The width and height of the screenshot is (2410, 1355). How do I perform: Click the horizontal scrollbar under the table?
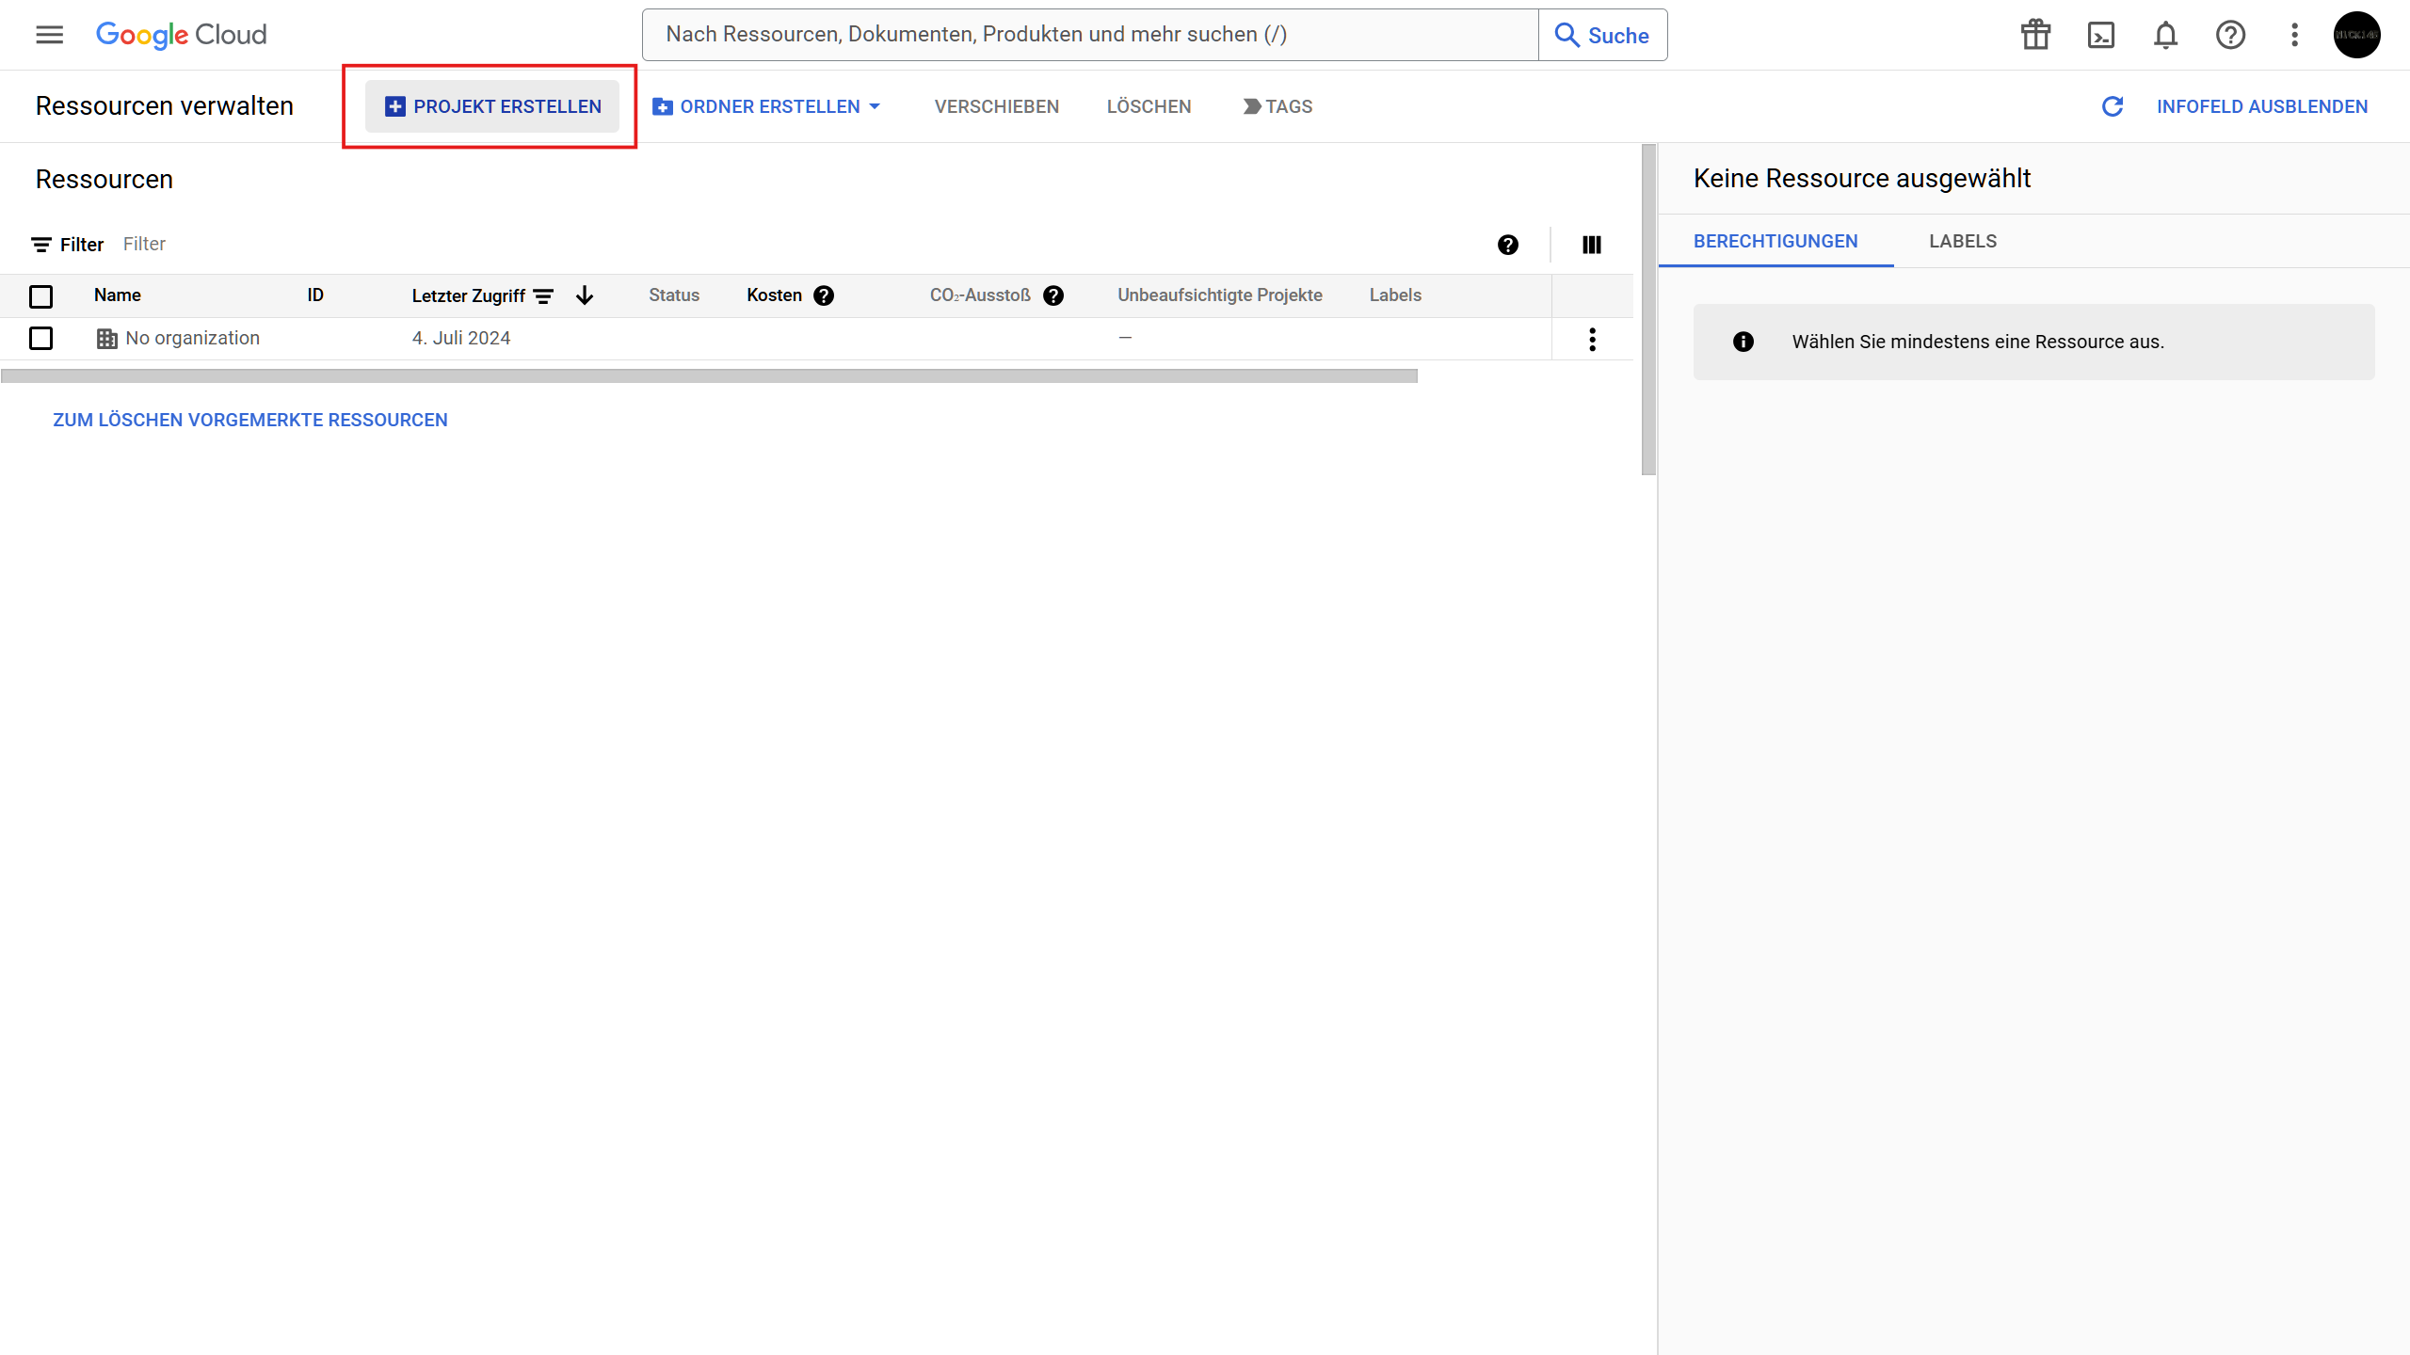coord(708,375)
